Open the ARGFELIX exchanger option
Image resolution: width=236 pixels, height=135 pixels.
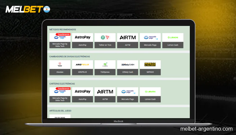click(83, 67)
